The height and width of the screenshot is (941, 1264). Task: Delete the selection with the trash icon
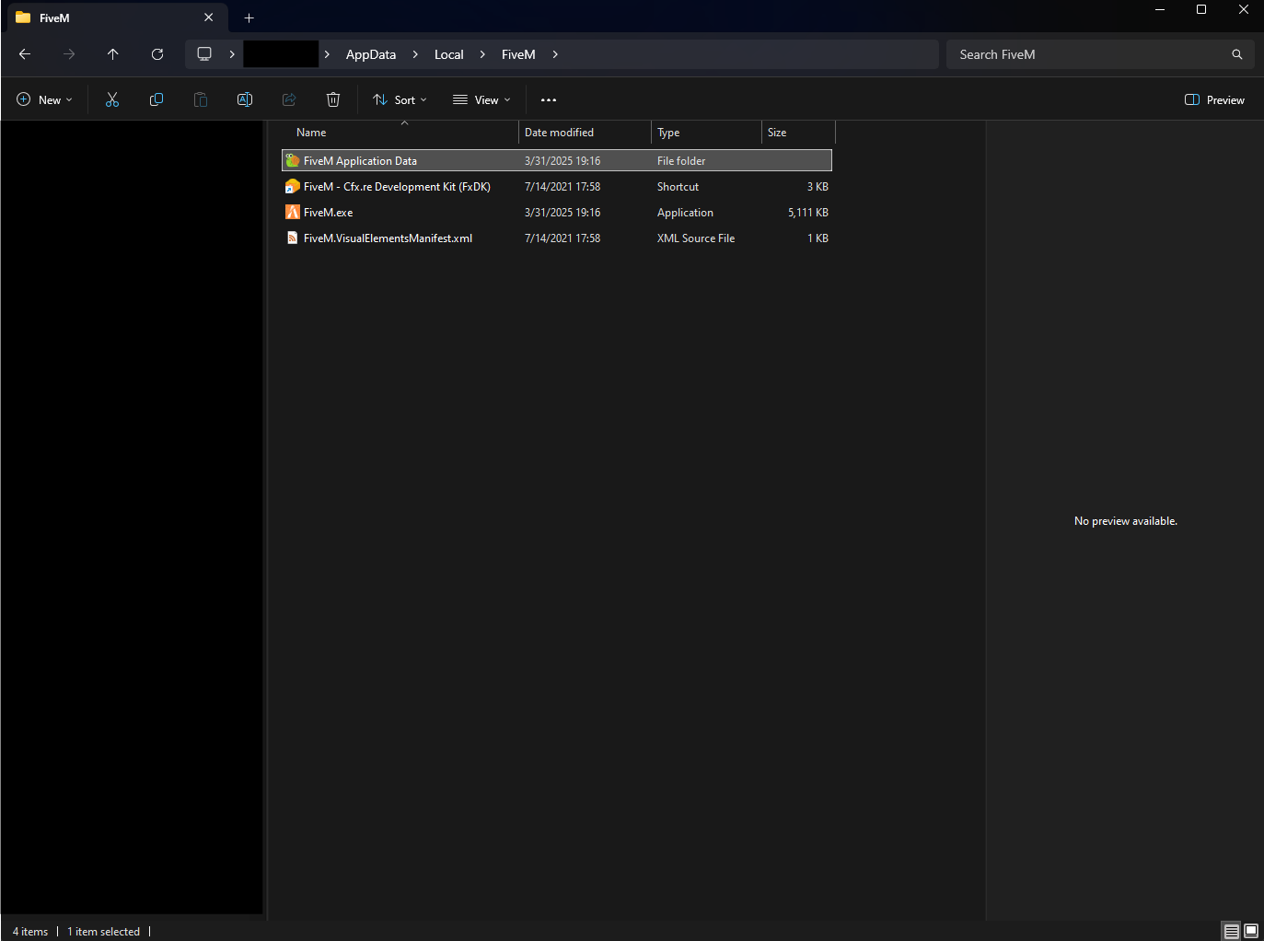coord(332,99)
